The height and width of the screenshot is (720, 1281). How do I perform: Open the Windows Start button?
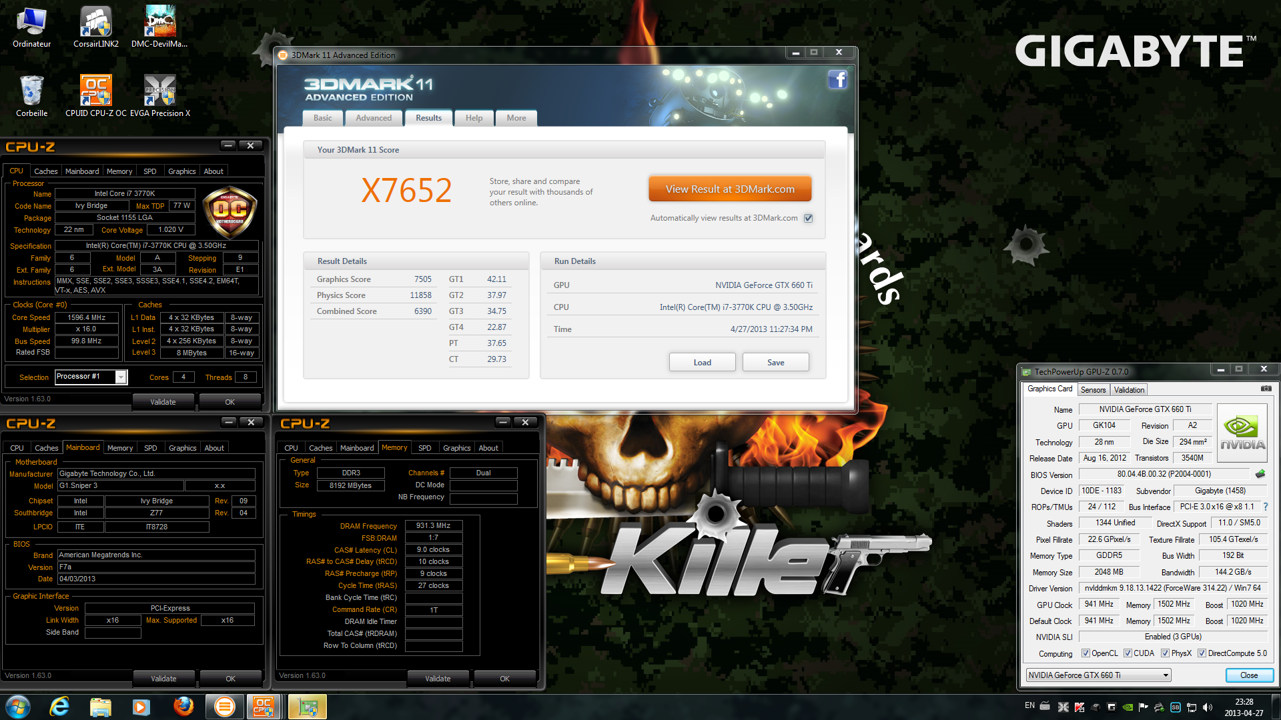(x=18, y=707)
